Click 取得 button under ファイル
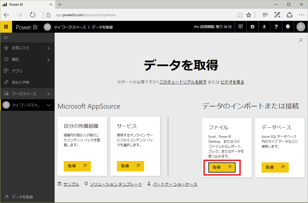308x203 pixels. [222, 167]
